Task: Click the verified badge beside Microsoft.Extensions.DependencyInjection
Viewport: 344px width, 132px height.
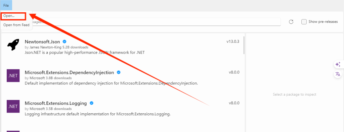Action: 119,72
